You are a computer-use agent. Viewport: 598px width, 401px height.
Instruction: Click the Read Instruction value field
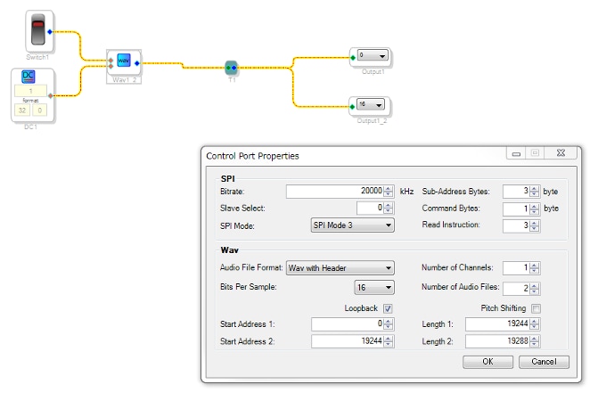[x=516, y=225]
